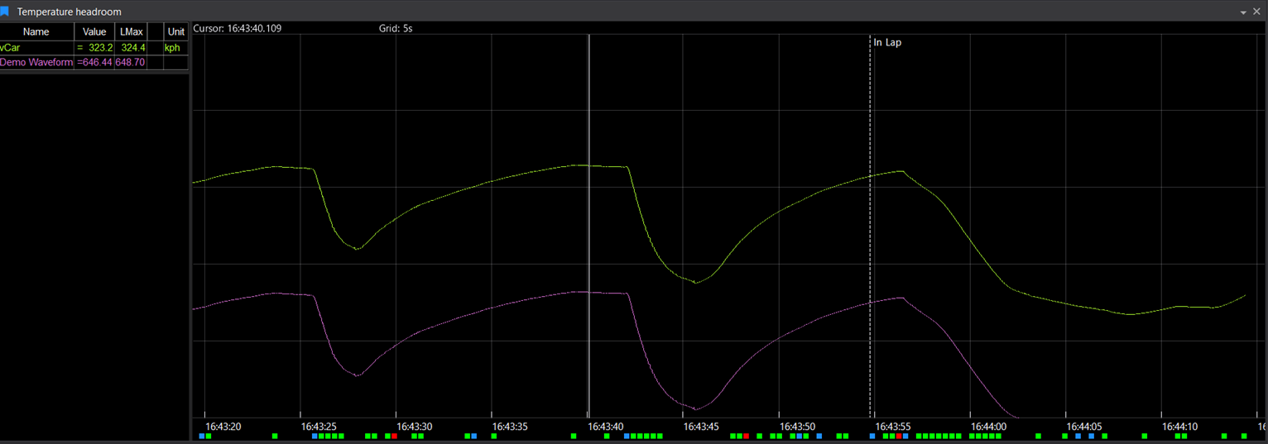Click the Name column header
The height and width of the screenshot is (444, 1268).
[36, 32]
